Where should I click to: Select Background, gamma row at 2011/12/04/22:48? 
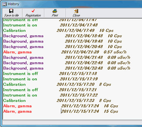[x=67, y=63]
